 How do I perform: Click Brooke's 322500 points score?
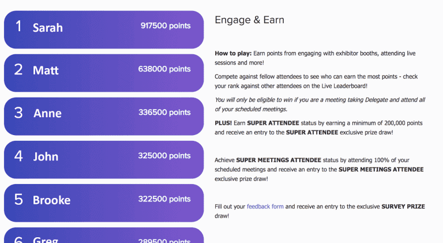(x=164, y=199)
